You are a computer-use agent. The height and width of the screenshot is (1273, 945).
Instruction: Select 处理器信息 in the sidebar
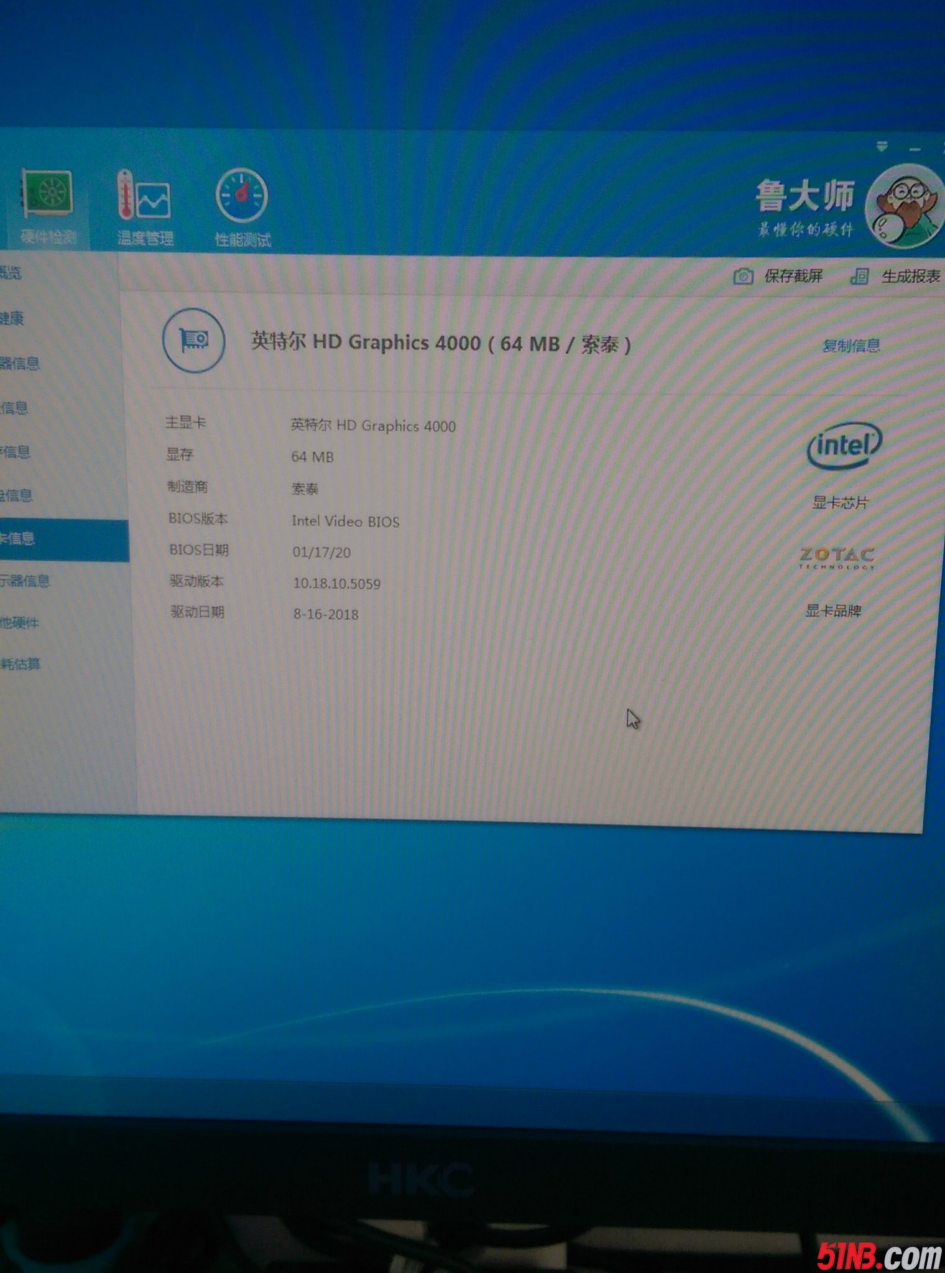pos(19,363)
